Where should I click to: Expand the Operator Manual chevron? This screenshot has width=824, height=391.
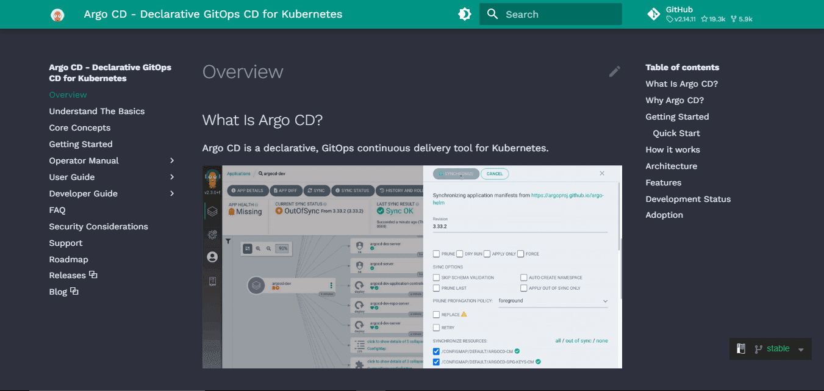pyautogui.click(x=172, y=160)
